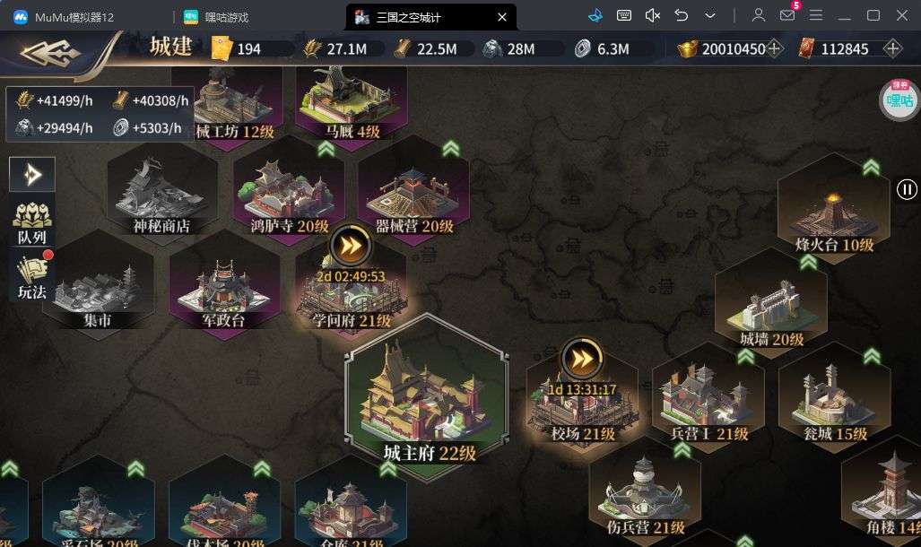Open the emulator hamburger menu
The height and width of the screenshot is (547, 921).
coord(816,15)
